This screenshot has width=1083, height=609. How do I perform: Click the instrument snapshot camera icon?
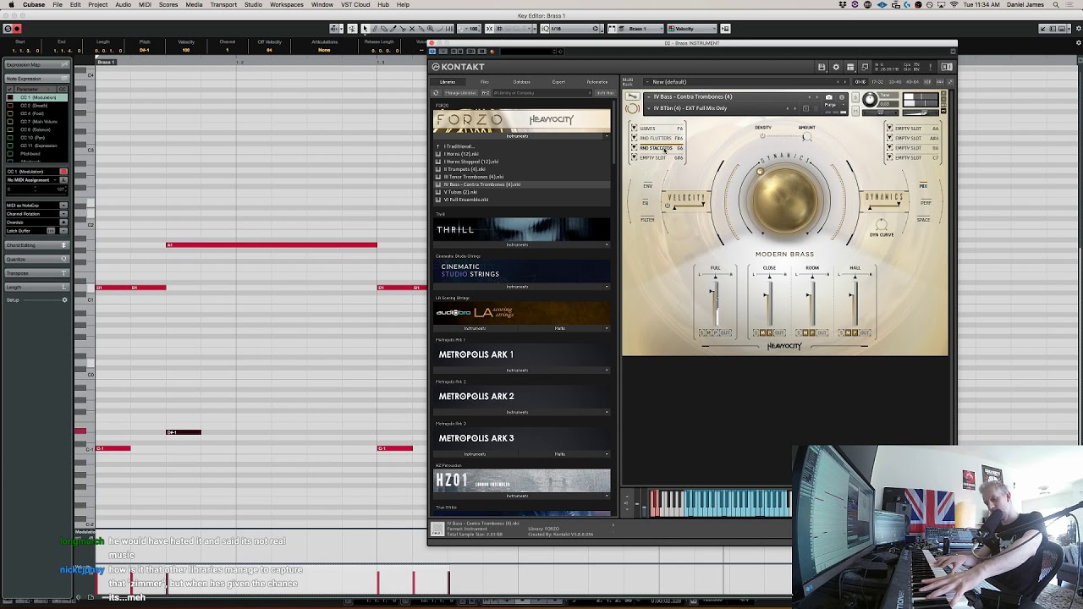828,97
